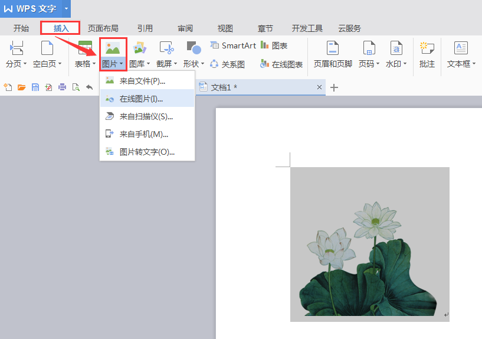Expand the 空白页 dropdown arrow

(60, 64)
